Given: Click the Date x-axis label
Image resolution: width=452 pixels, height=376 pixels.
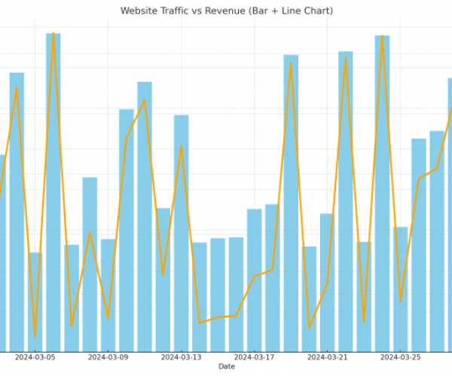Looking at the screenshot, I should click(x=226, y=366).
